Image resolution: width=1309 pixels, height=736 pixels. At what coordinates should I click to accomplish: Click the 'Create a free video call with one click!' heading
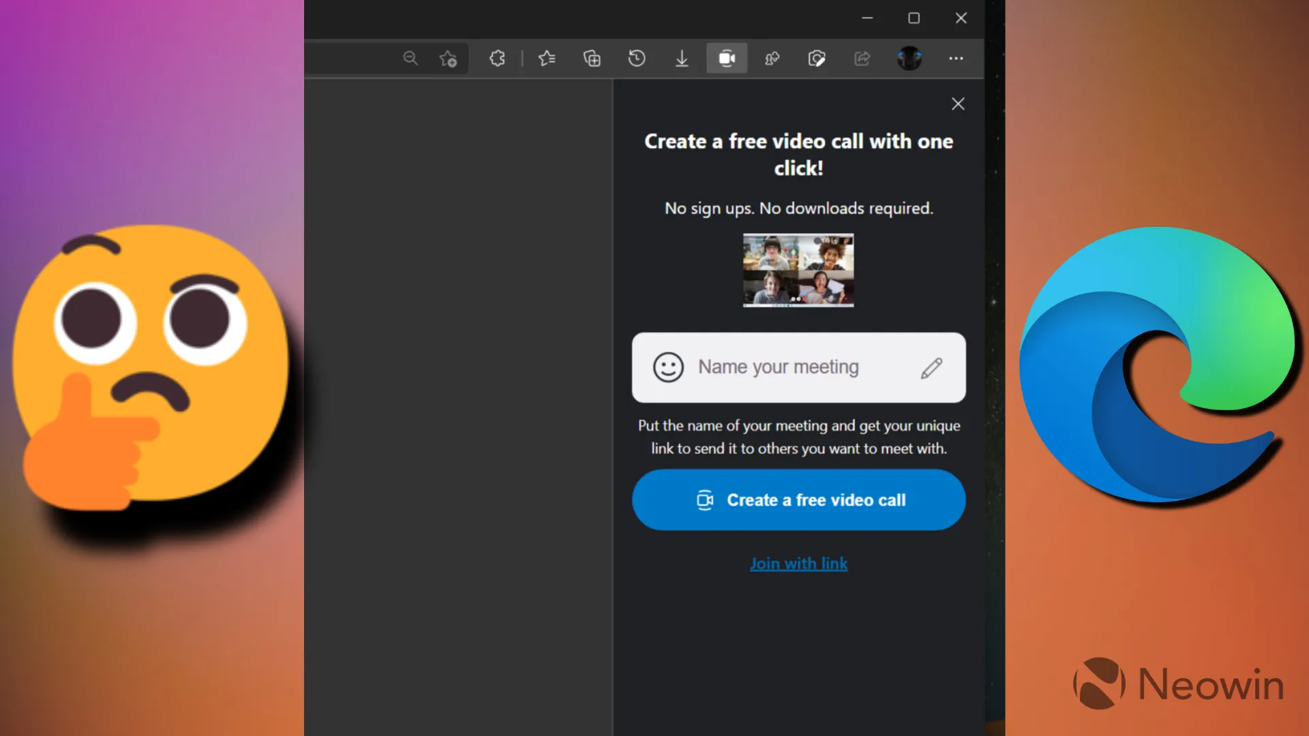coord(798,154)
